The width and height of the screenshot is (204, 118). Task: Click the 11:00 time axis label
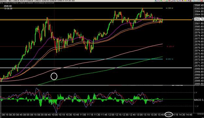click(83, 115)
